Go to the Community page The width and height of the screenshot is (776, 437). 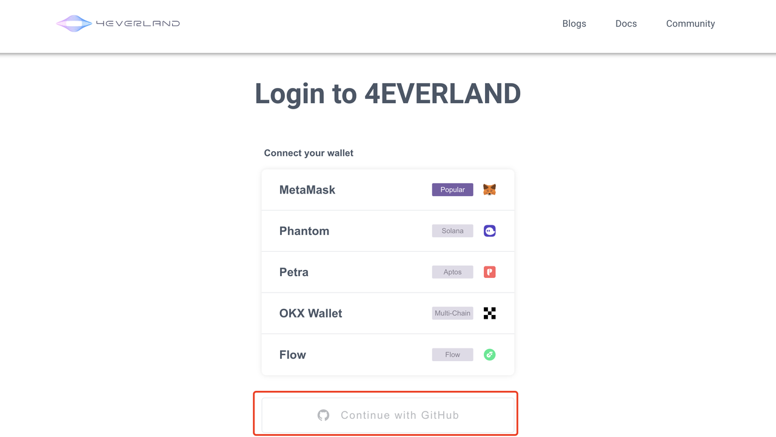tap(691, 24)
